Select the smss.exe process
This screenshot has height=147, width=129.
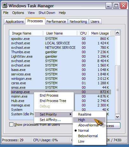[x=61, y=87]
